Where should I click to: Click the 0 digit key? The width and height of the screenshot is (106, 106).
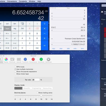tap(22, 48)
